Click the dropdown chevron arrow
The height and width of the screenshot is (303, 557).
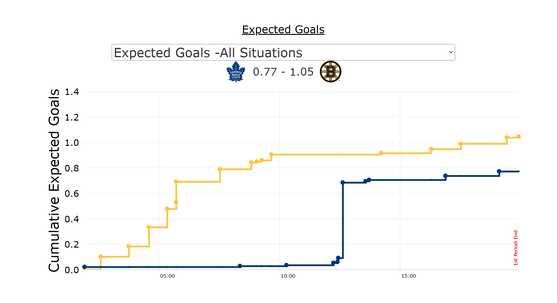click(451, 52)
